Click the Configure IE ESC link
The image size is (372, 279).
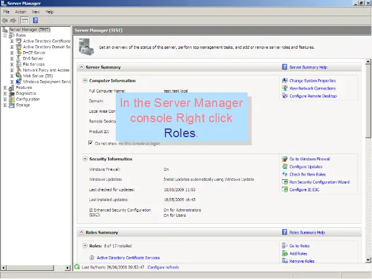pyautogui.click(x=305, y=189)
